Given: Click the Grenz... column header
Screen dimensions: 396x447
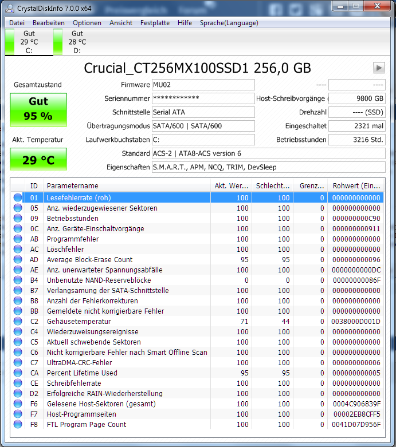Looking at the screenshot, I should point(311,185).
